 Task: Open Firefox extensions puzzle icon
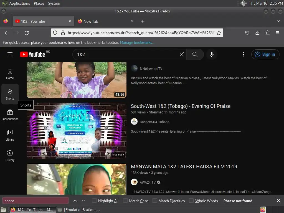[267, 33]
